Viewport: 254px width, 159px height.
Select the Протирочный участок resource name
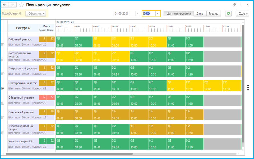pyautogui.click(x=23, y=83)
